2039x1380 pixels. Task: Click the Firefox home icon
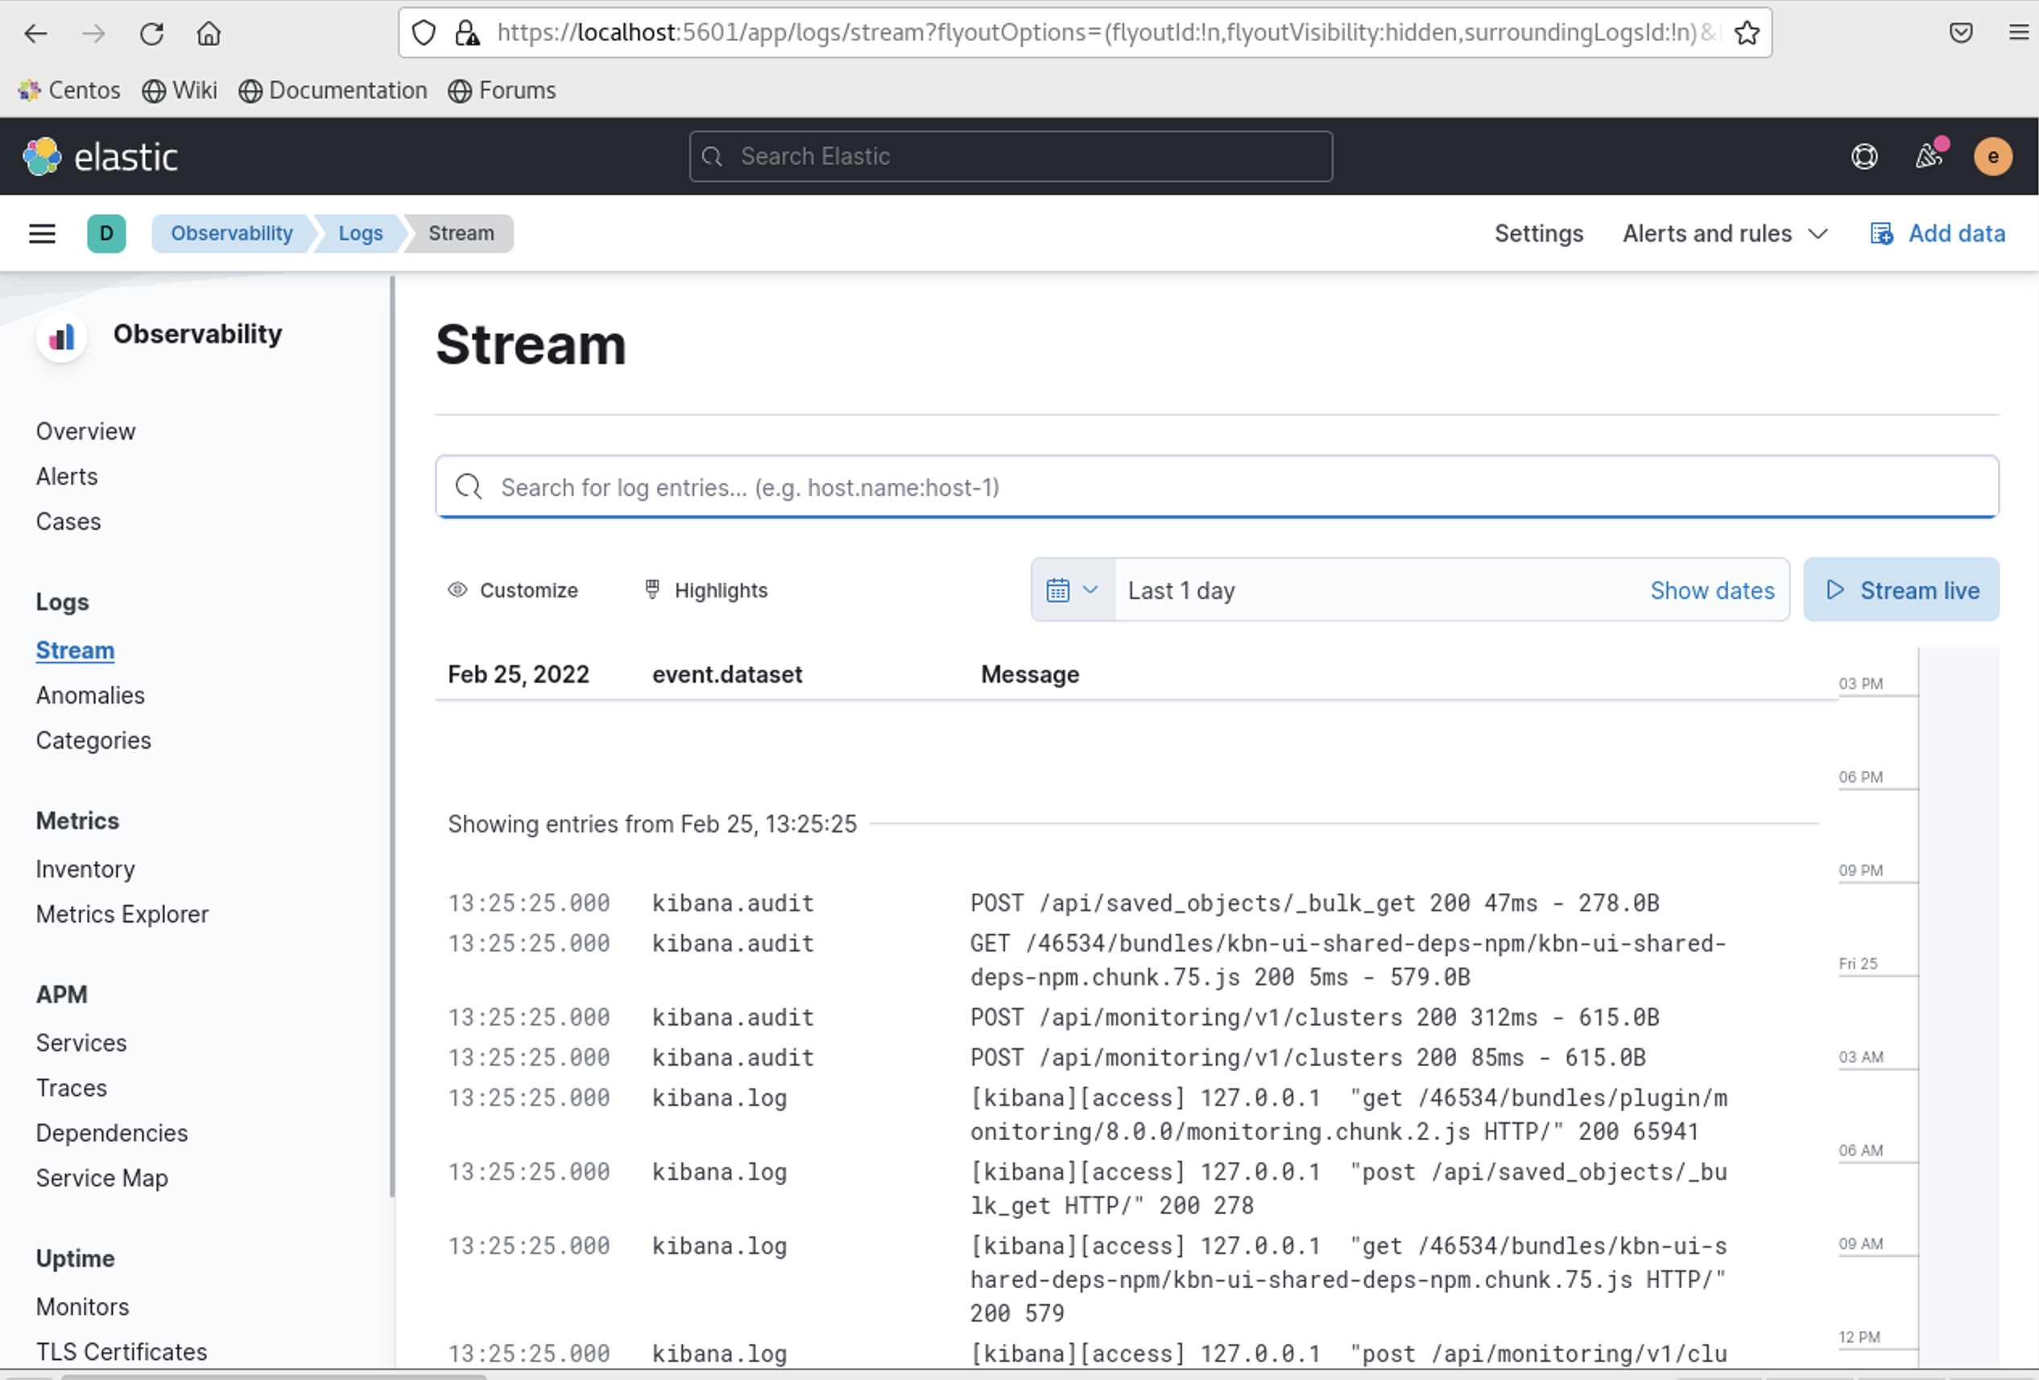pyautogui.click(x=208, y=33)
